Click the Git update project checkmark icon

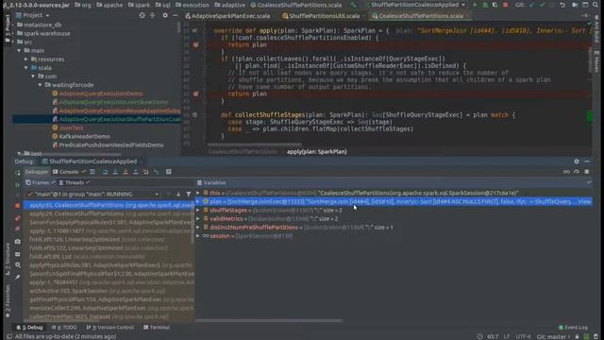[532, 5]
